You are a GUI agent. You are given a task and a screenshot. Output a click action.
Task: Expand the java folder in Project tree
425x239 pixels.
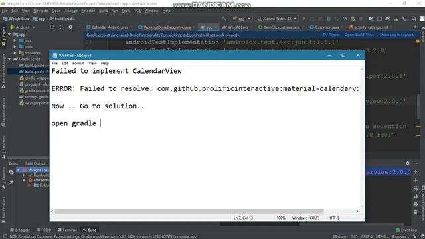15,40
